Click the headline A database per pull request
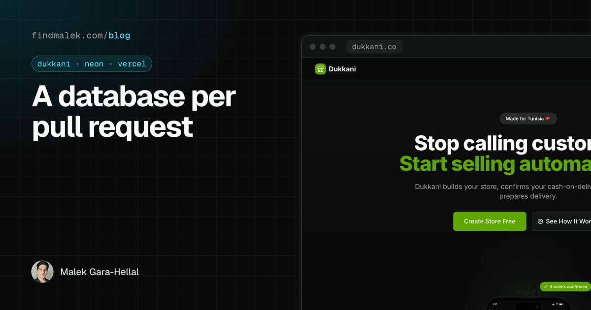 133,112
